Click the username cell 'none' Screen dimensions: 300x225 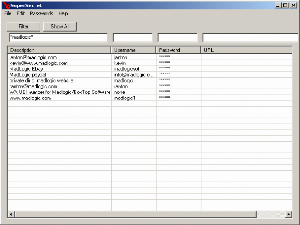(120, 92)
